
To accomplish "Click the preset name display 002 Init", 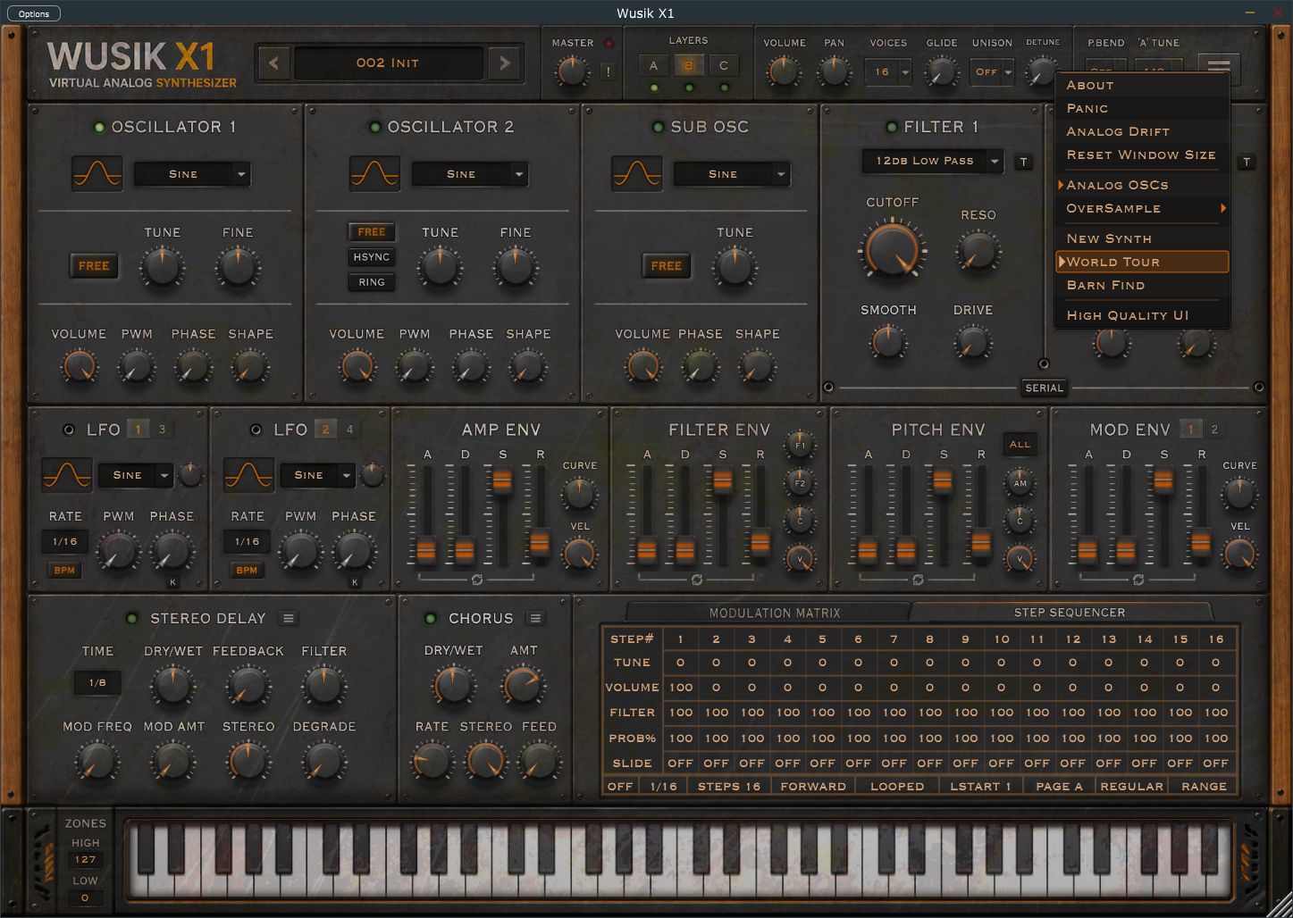I will pos(388,63).
